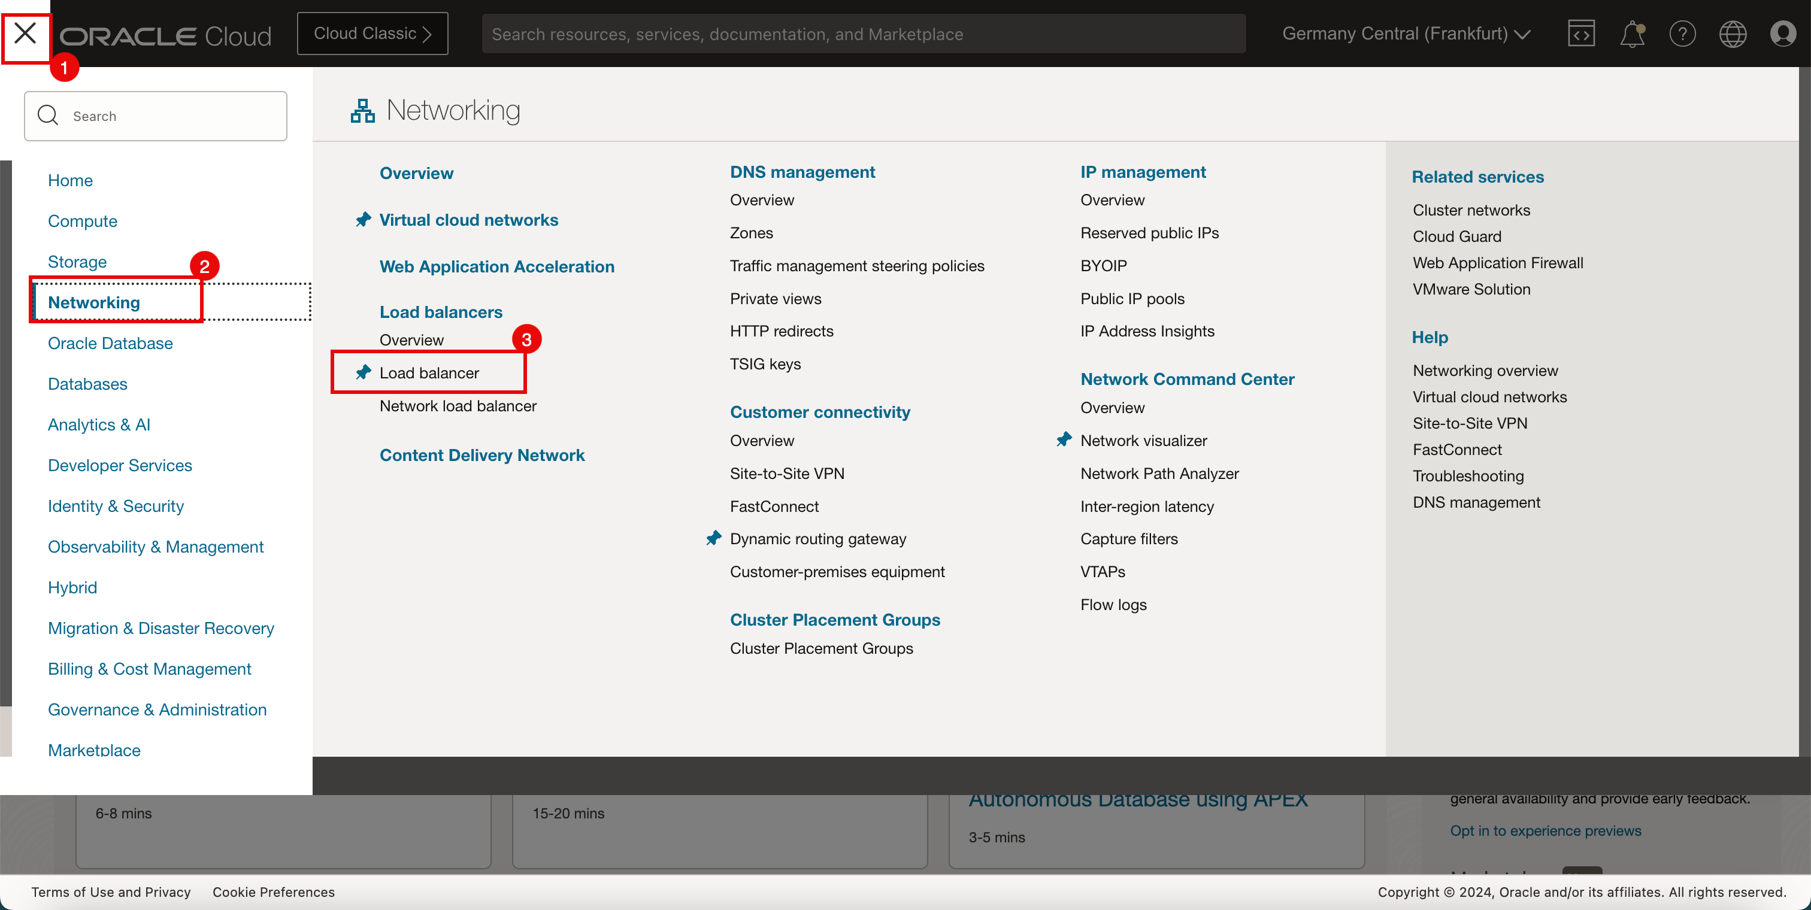The height and width of the screenshot is (910, 1811).
Task: Select Compute from the left sidebar menu
Action: pyautogui.click(x=81, y=220)
